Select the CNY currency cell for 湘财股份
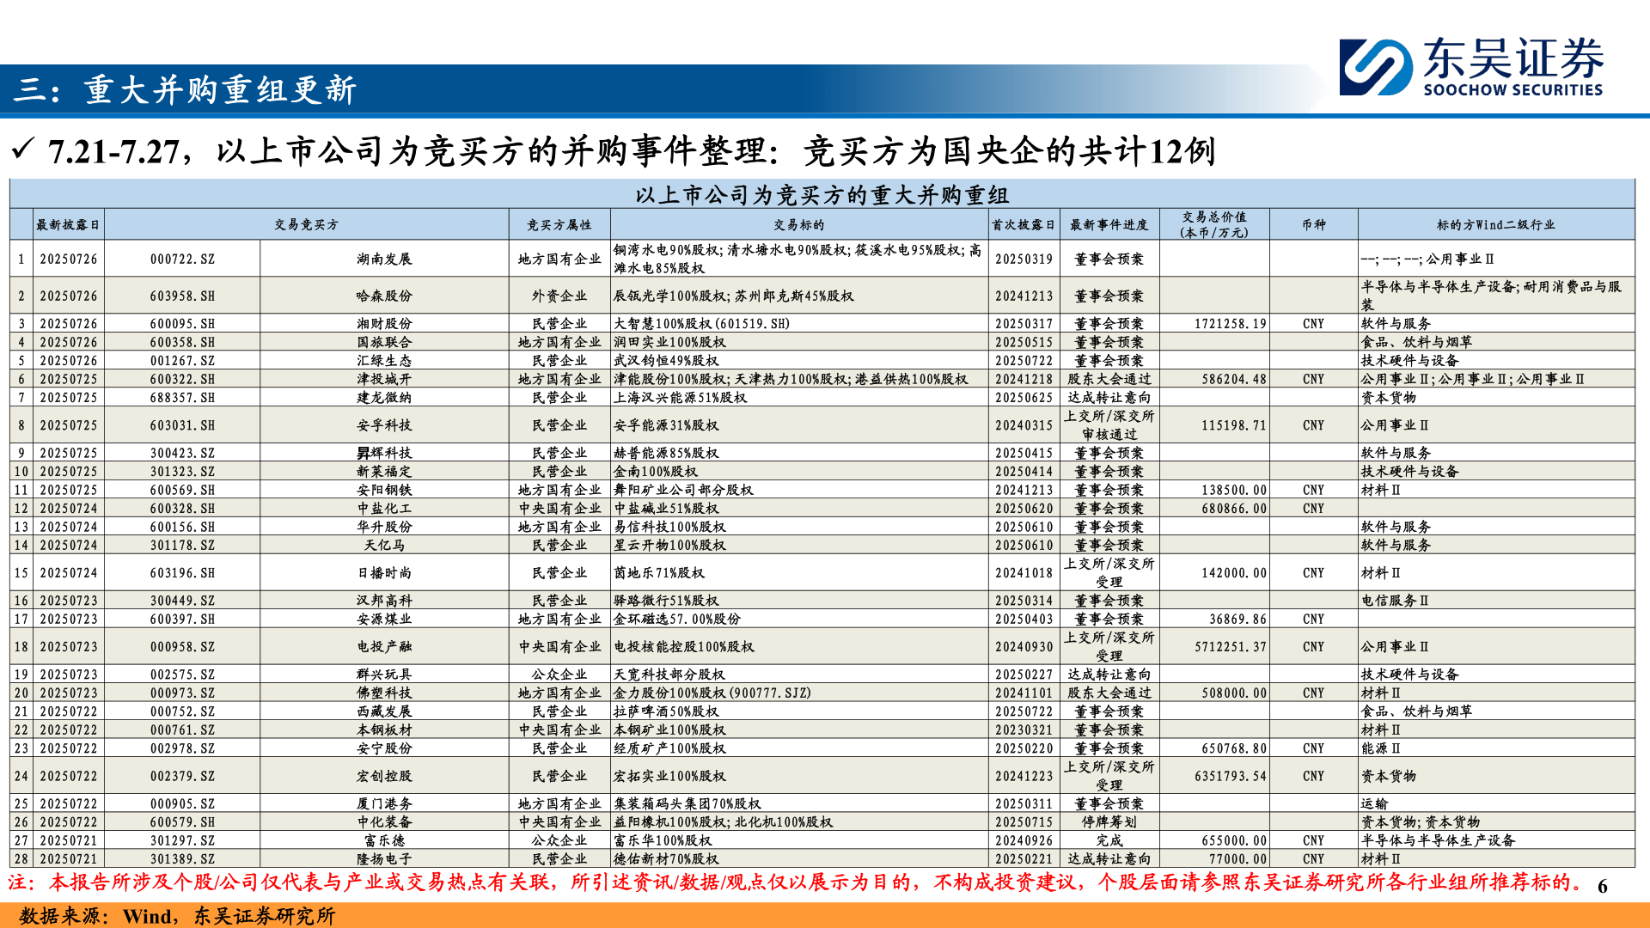The image size is (1650, 928). [x=1311, y=325]
